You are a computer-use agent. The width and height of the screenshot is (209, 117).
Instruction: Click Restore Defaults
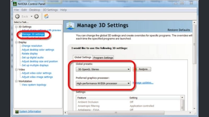179,30
